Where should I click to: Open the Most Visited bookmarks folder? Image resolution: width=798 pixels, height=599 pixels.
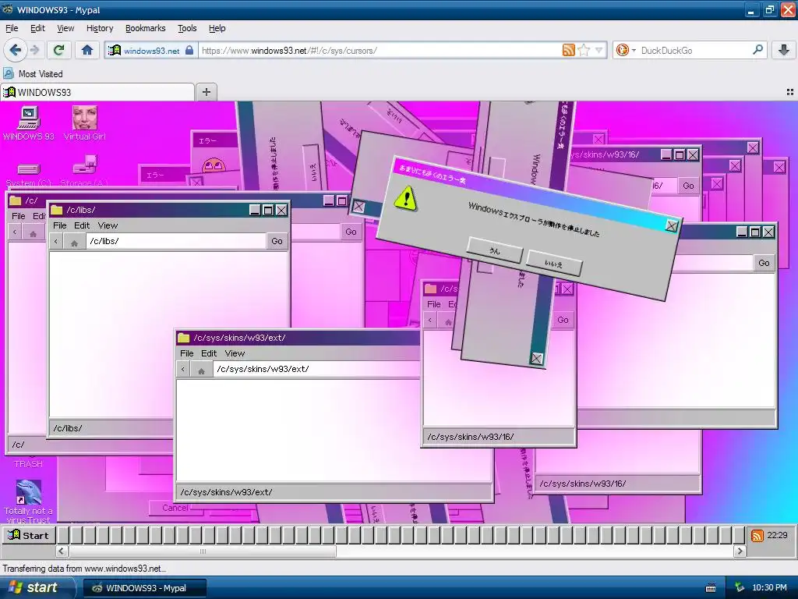pyautogui.click(x=33, y=74)
